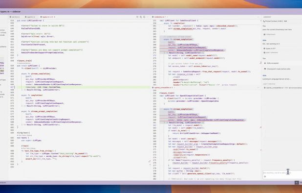Open more actions ellipsis of openai_compatible.rs editor
302x193 pixels.
click(x=258, y=88)
